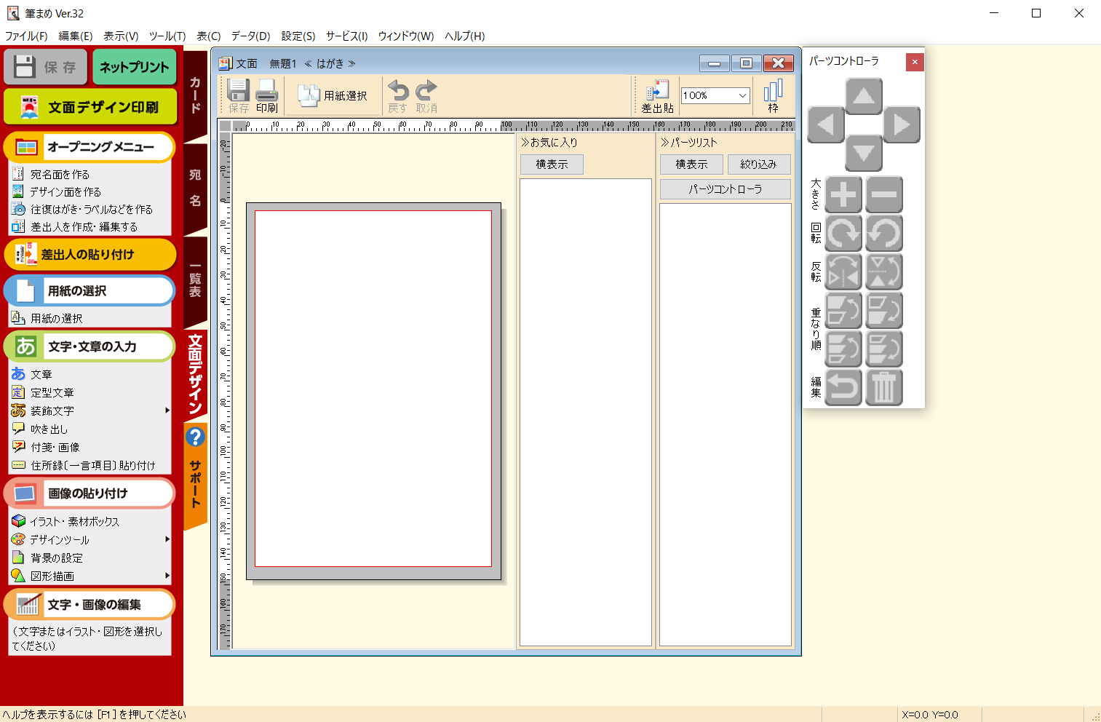Toggle the 枠 frame display icon
This screenshot has height=722, width=1101.
tap(773, 96)
